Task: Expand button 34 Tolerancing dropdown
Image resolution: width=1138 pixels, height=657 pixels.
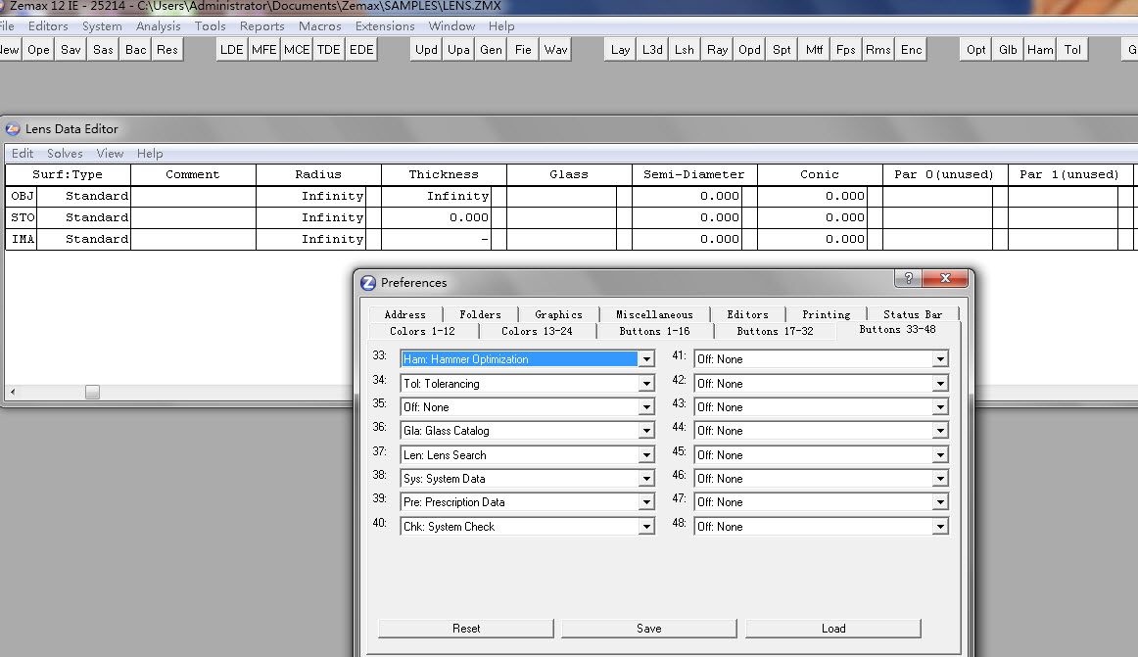Action: click(646, 384)
